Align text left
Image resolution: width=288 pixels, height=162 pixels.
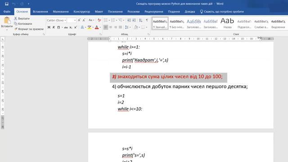106,27
